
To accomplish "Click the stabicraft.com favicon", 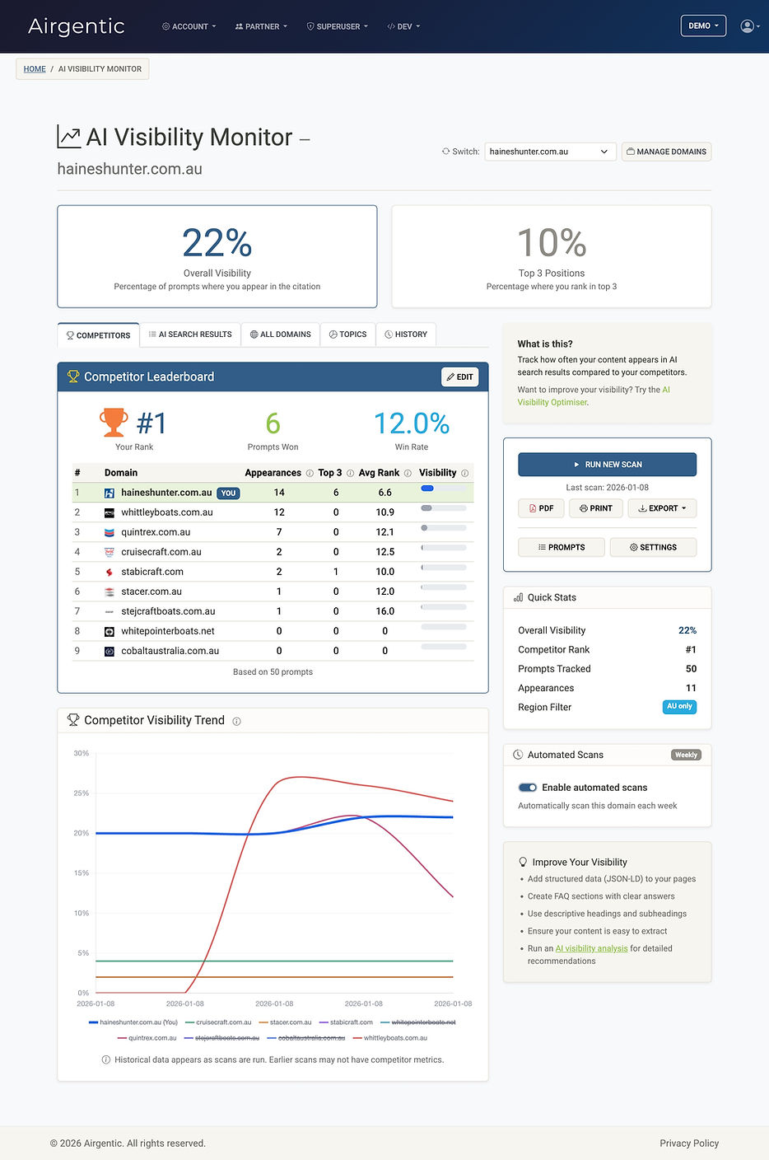I will tap(110, 572).
